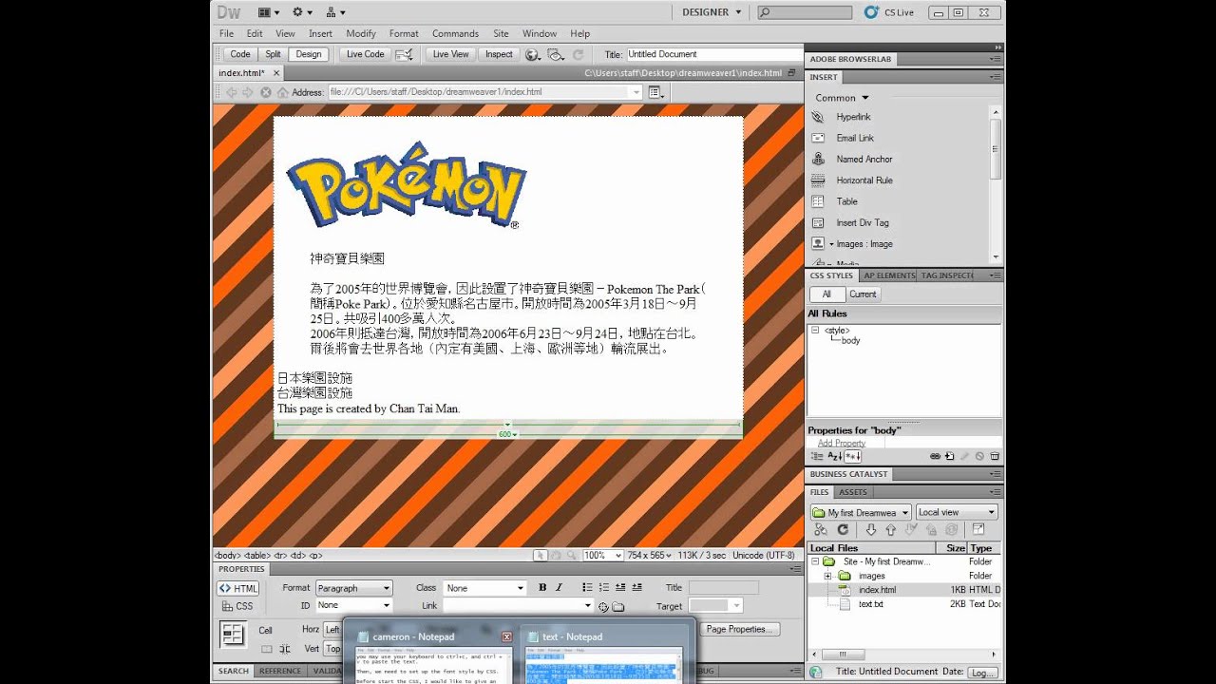1216x684 pixels.
Task: Toggle Show Only Set Properties in CSS Styles
Action: (x=852, y=456)
